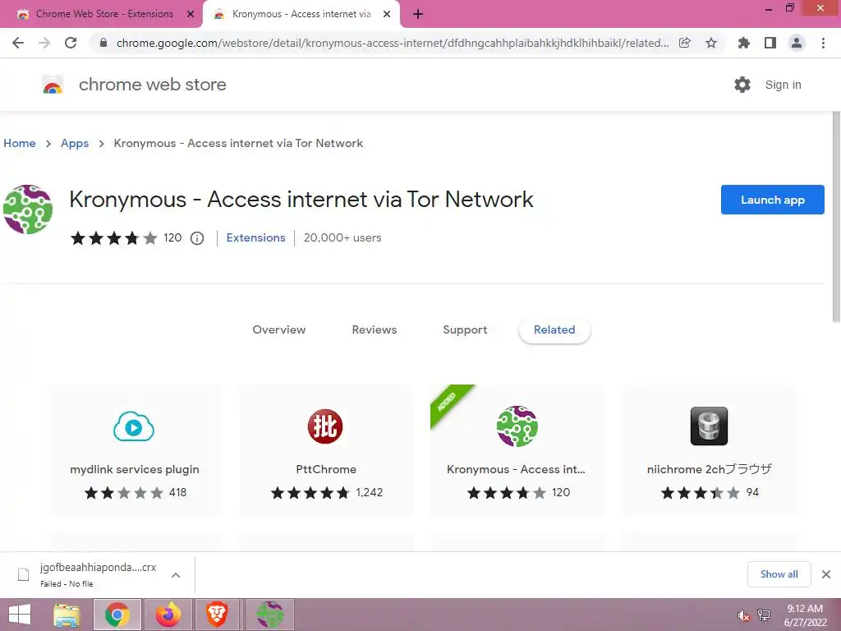This screenshot has height=631, width=841.
Task: Click the Chrome Web Store rainbow logo
Action: [x=53, y=85]
